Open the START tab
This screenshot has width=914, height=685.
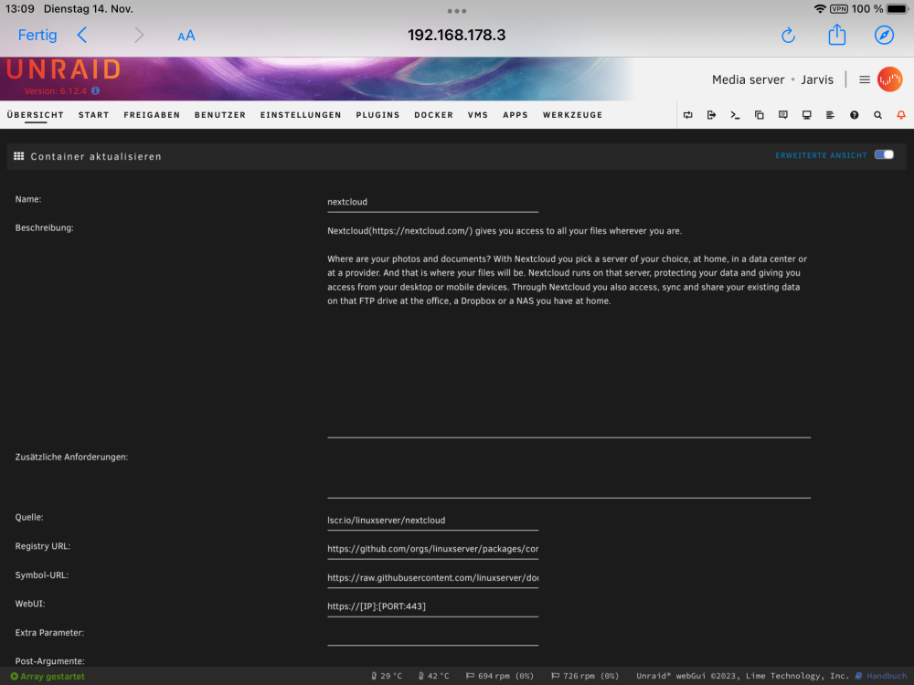click(x=94, y=115)
